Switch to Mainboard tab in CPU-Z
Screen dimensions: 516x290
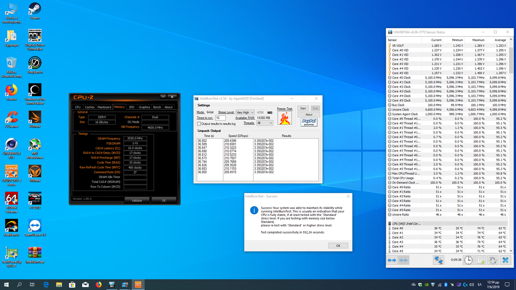click(x=104, y=107)
